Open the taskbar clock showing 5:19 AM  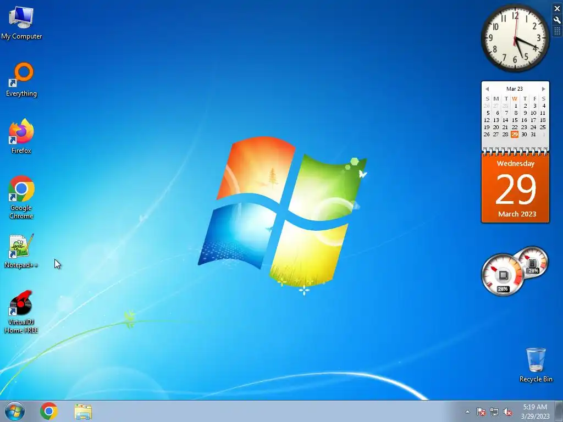click(535, 412)
